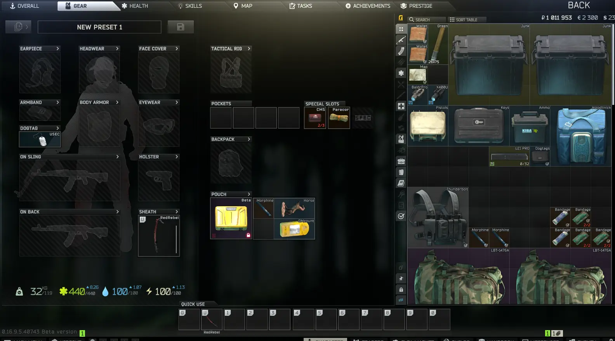
Task: Select the UZI PRO magazine in stash
Action: click(x=509, y=157)
